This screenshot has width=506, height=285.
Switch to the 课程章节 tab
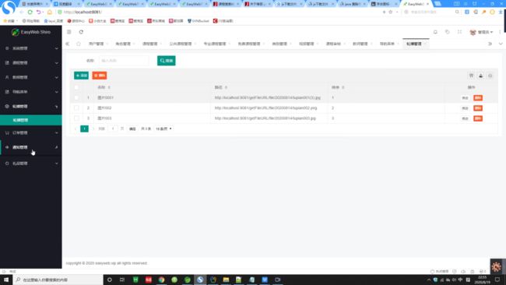tap(333, 44)
